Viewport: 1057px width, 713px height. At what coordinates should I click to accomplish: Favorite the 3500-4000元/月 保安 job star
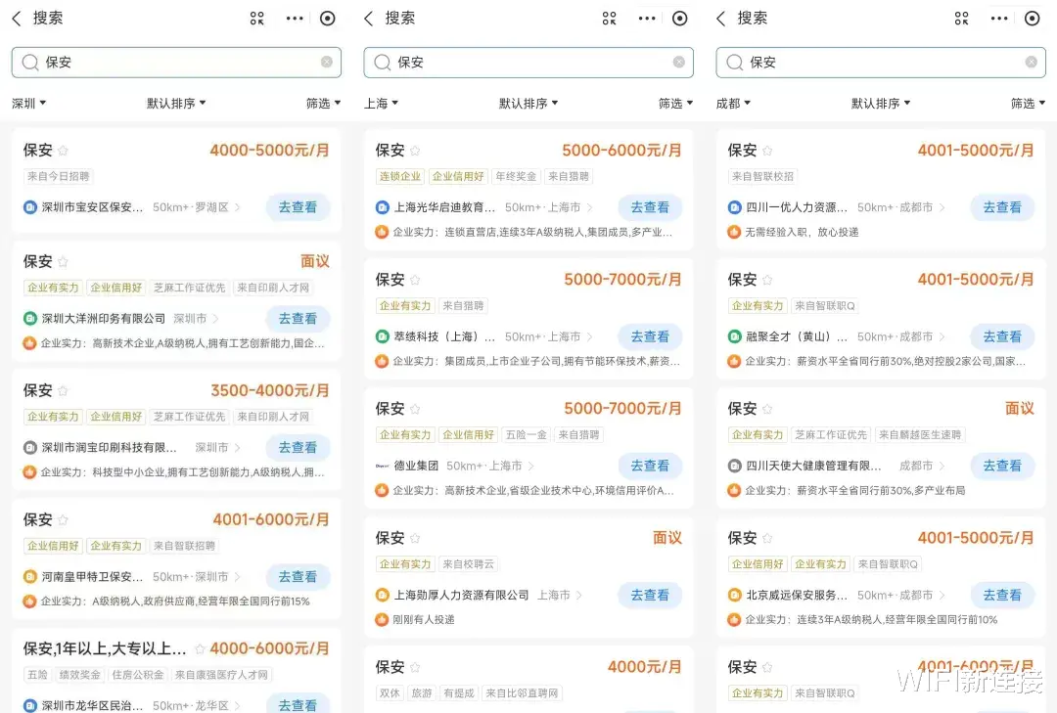[63, 391]
